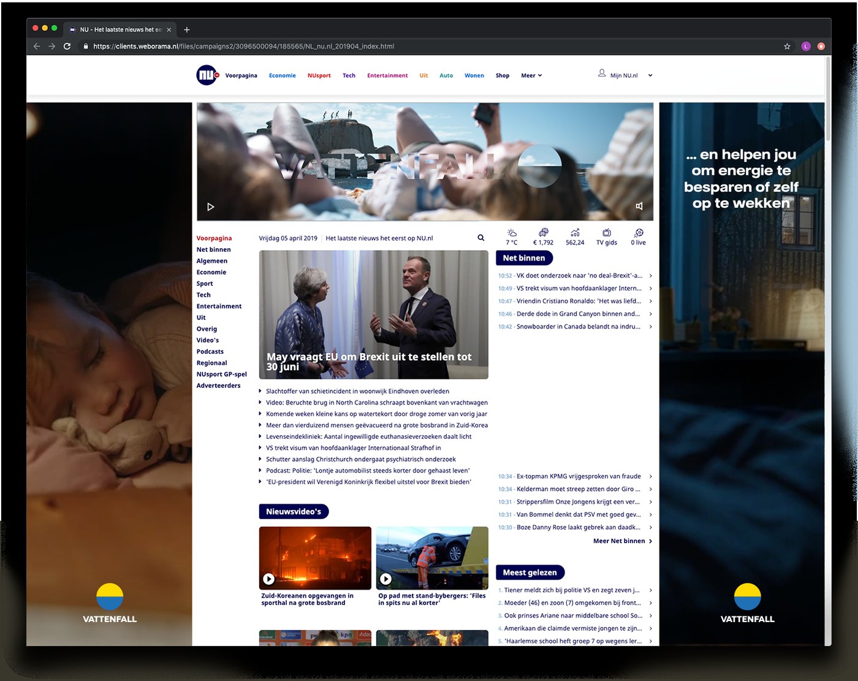Select Algemeen in left sidebar
The height and width of the screenshot is (681, 858).
[x=212, y=261]
